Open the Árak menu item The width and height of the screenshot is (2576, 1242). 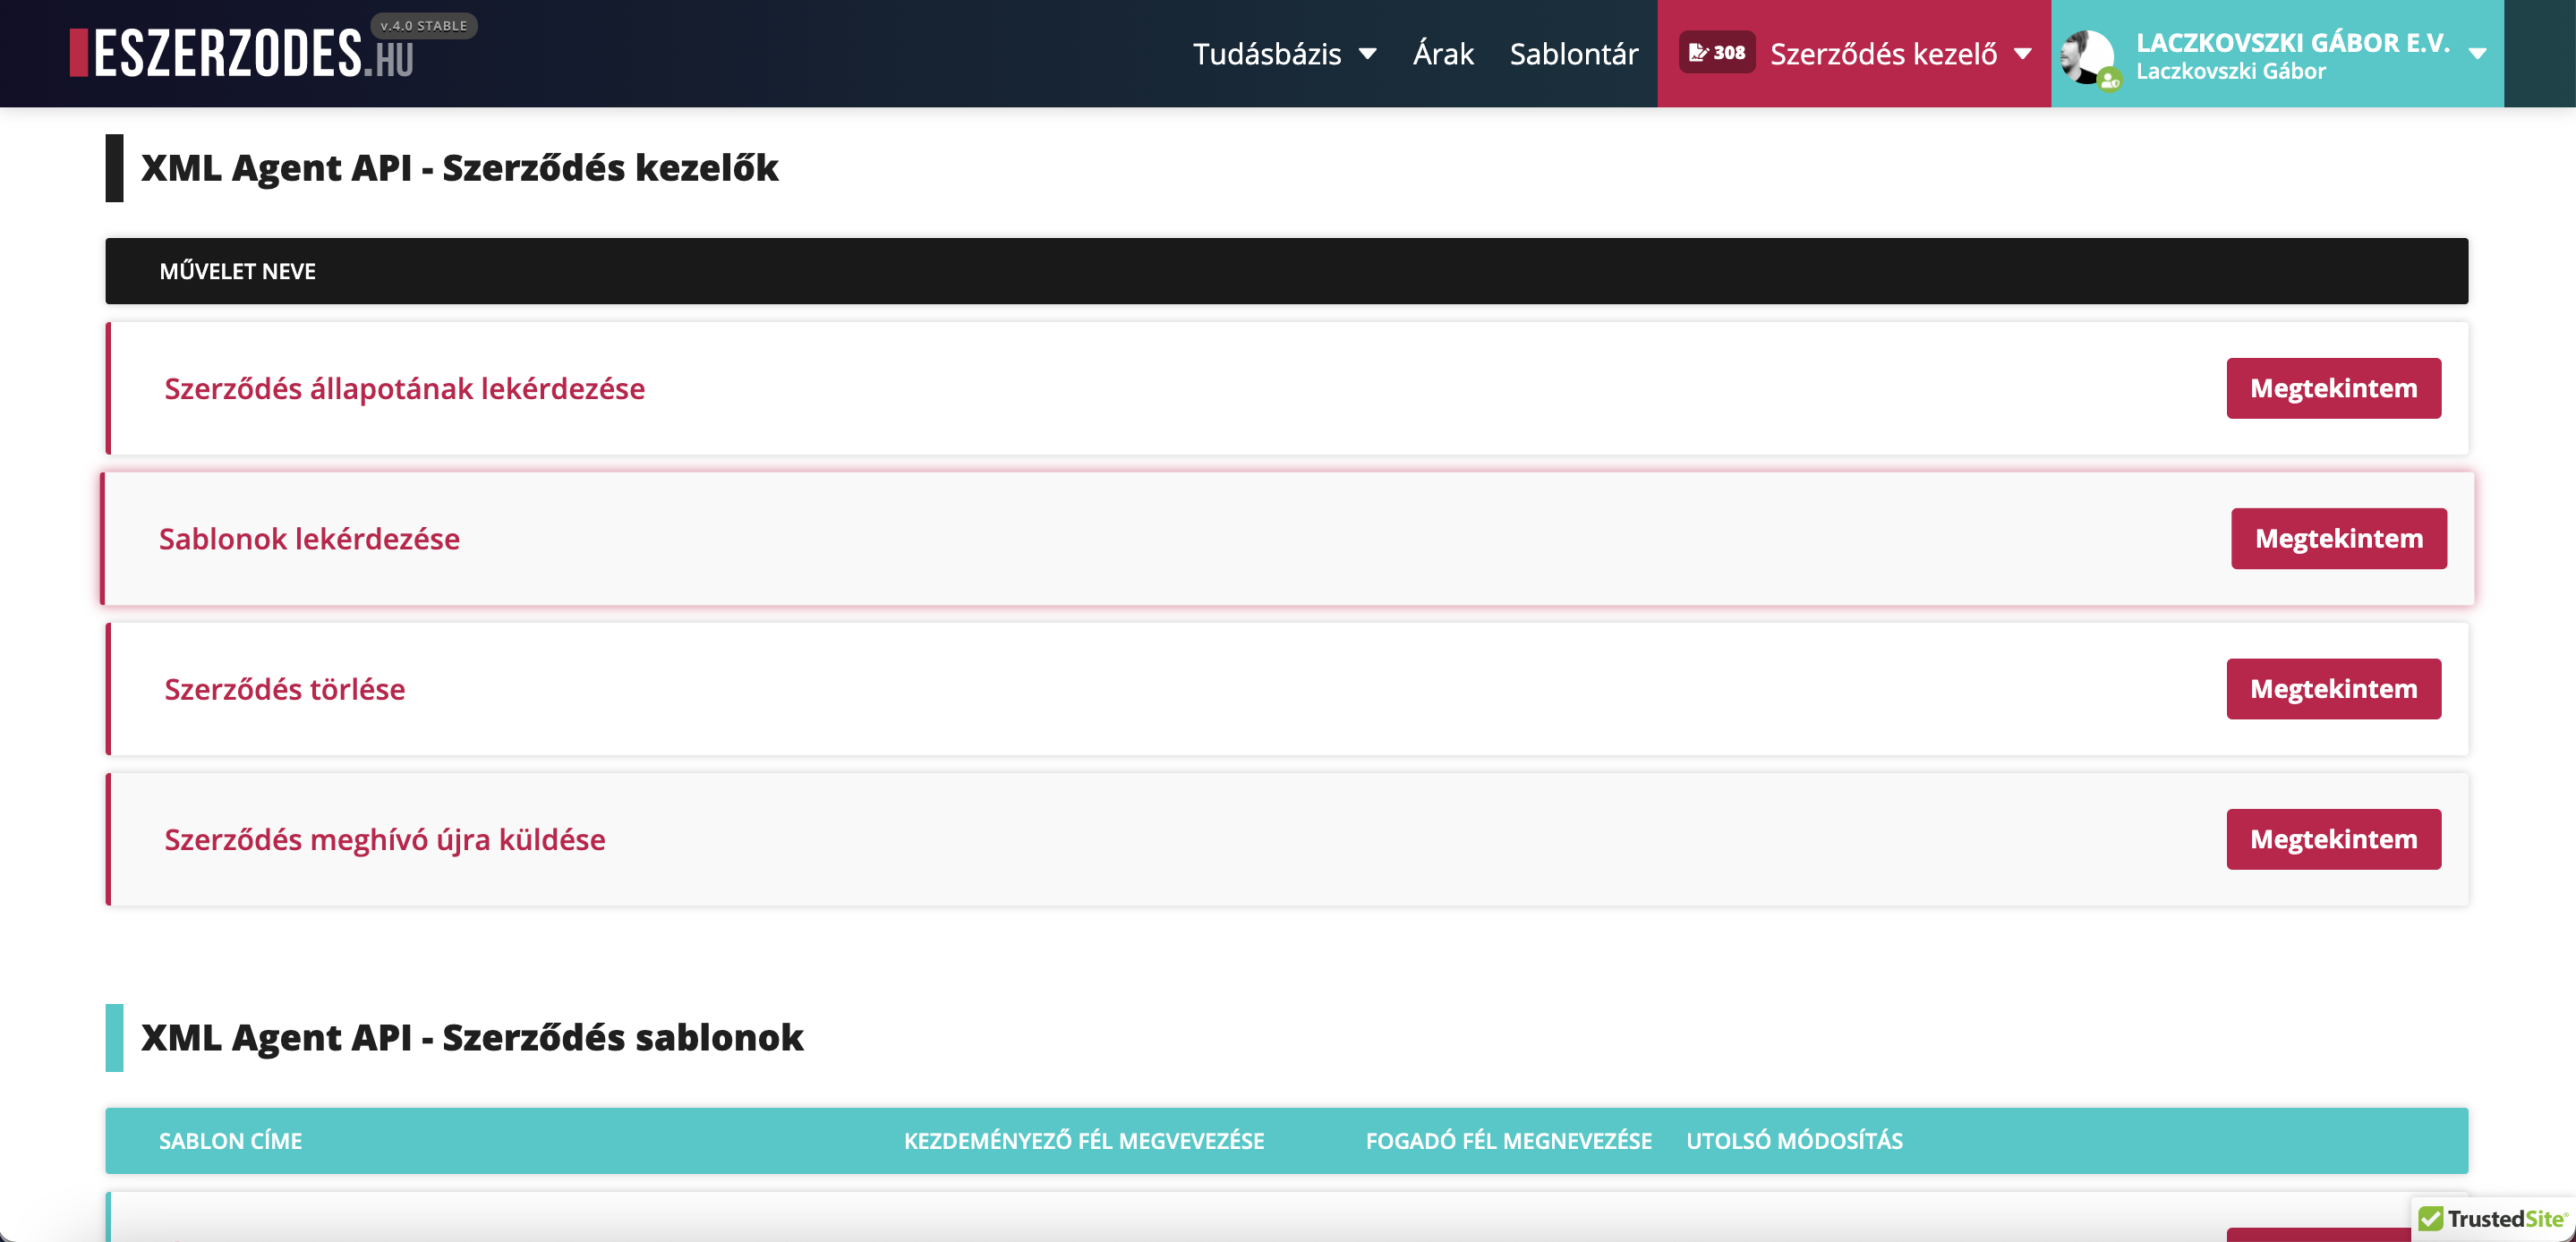pos(1442,54)
